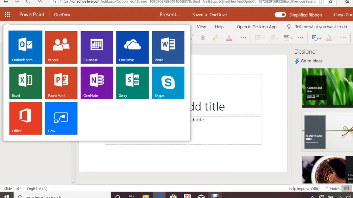Viewport: 353px width, 198px height.
Task: Click the Tell me lightbulb icon
Action: point(289,27)
